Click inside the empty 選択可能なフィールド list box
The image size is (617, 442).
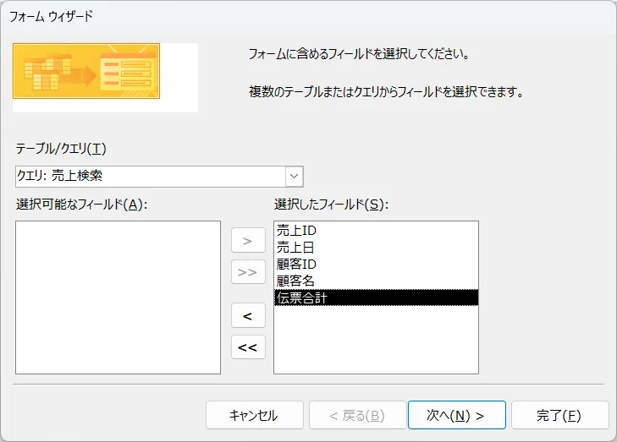[118, 297]
